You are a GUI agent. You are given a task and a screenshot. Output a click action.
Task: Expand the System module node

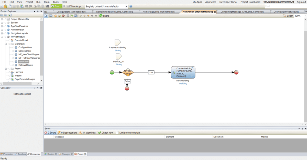[x=2, y=23]
